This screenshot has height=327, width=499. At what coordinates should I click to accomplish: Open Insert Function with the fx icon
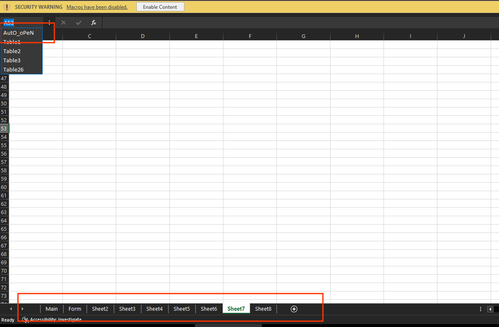(x=94, y=23)
